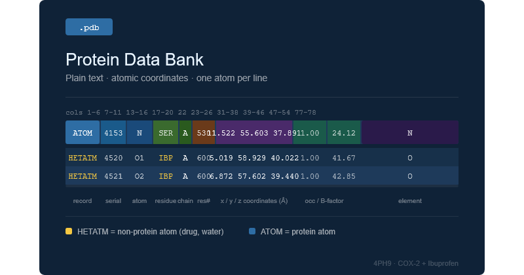Select IBP residue in the O2 row
The width and height of the screenshot is (524, 275).
(x=166, y=176)
